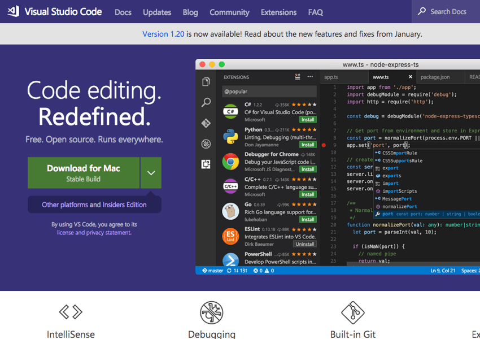480x339 pixels.
Task: Select CSSSupportsRule in the suggestion list
Action: (427, 160)
